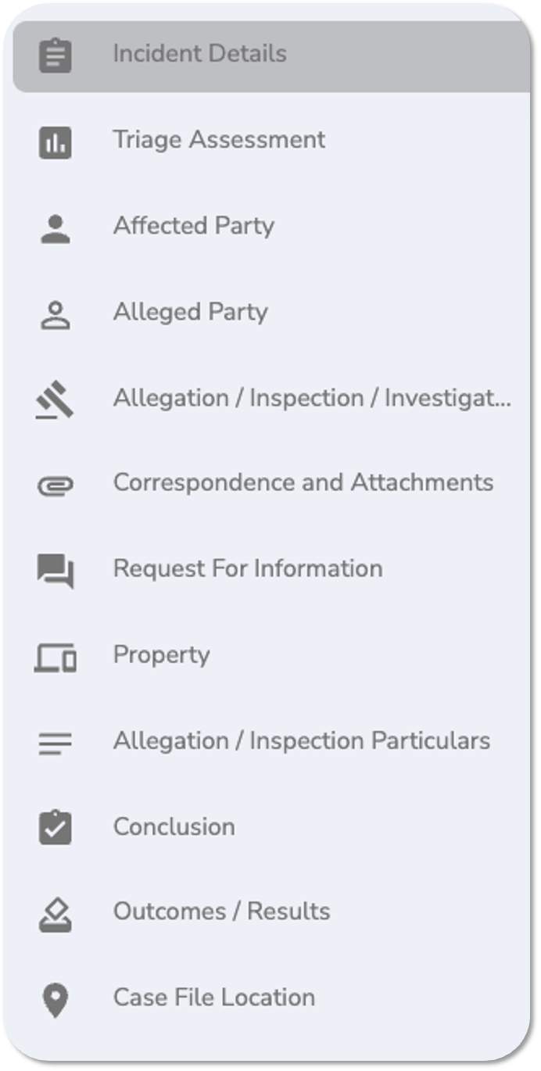Click the devices icon next to Property
This screenshot has height=1071, width=541.
pyautogui.click(x=54, y=657)
